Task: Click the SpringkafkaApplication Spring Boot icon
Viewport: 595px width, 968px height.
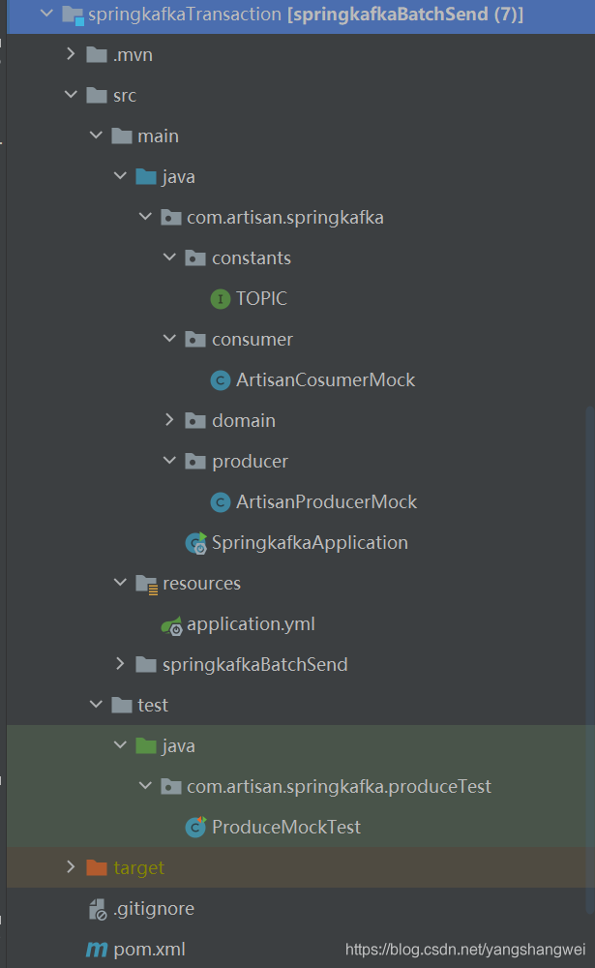Action: tap(196, 543)
